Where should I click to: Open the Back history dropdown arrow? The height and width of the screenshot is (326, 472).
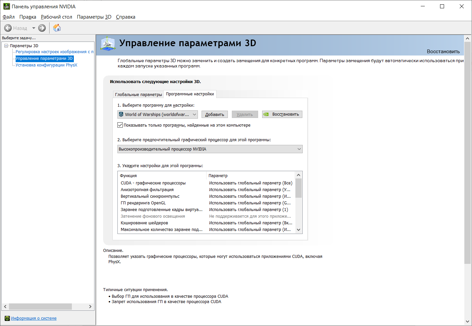coord(34,28)
